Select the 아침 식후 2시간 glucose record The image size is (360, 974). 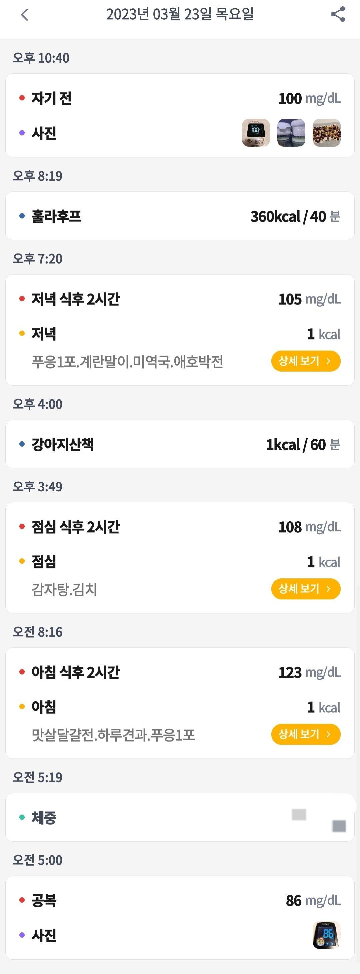pos(180,672)
